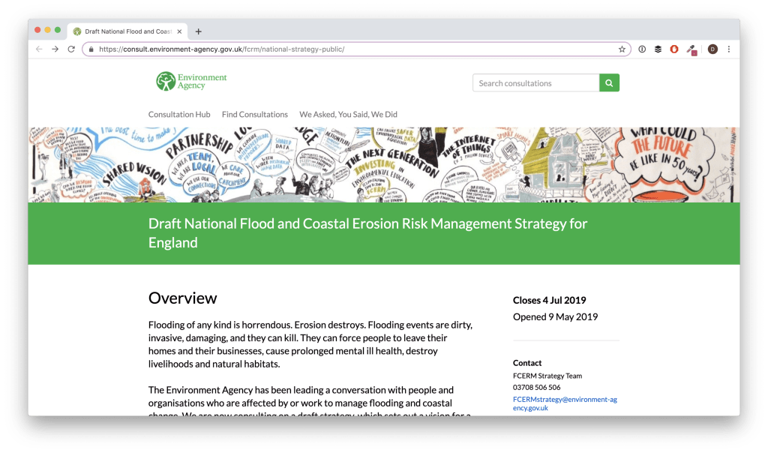Click the Environment Agency logo
The height and width of the screenshot is (453, 768).
[x=191, y=81]
